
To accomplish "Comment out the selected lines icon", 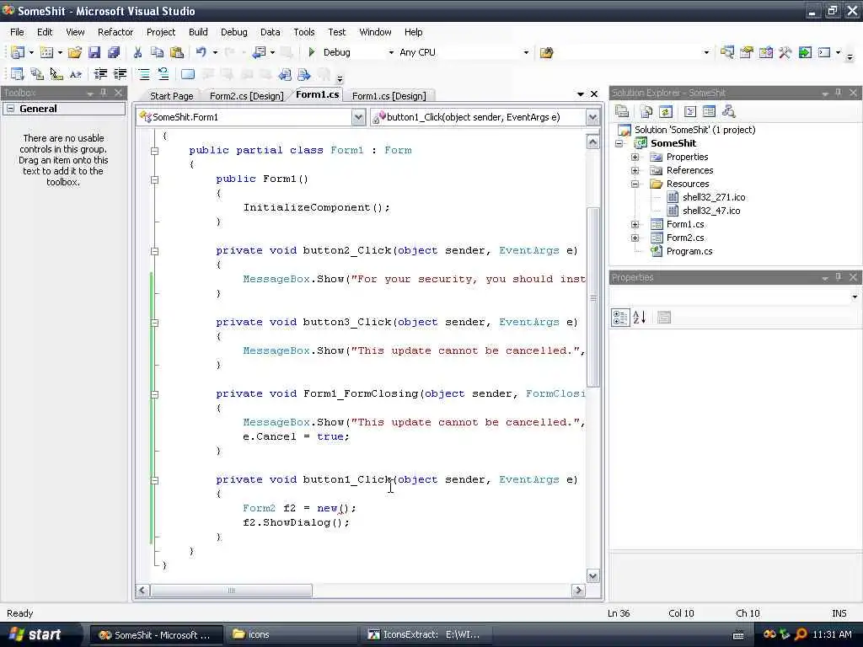I will point(143,74).
